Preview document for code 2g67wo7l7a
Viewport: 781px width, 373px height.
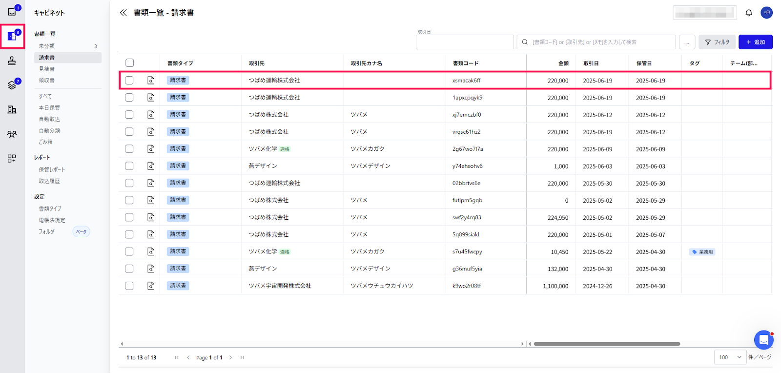pyautogui.click(x=151, y=149)
